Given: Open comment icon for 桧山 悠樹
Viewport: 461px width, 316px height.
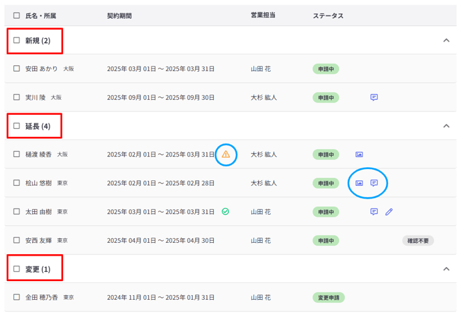Looking at the screenshot, I should coord(375,183).
